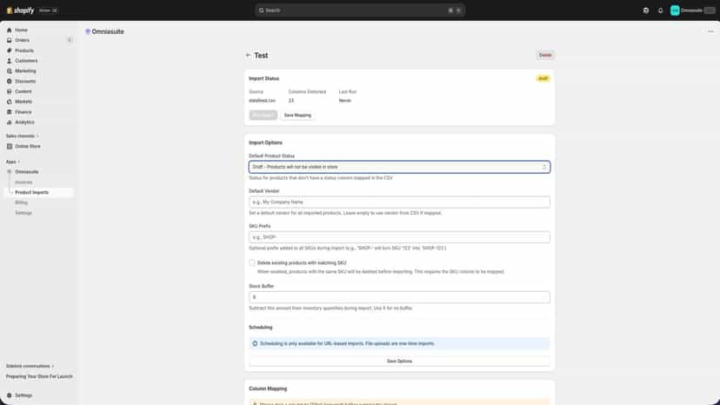Go to Invoices under Omniasuite

click(23, 183)
